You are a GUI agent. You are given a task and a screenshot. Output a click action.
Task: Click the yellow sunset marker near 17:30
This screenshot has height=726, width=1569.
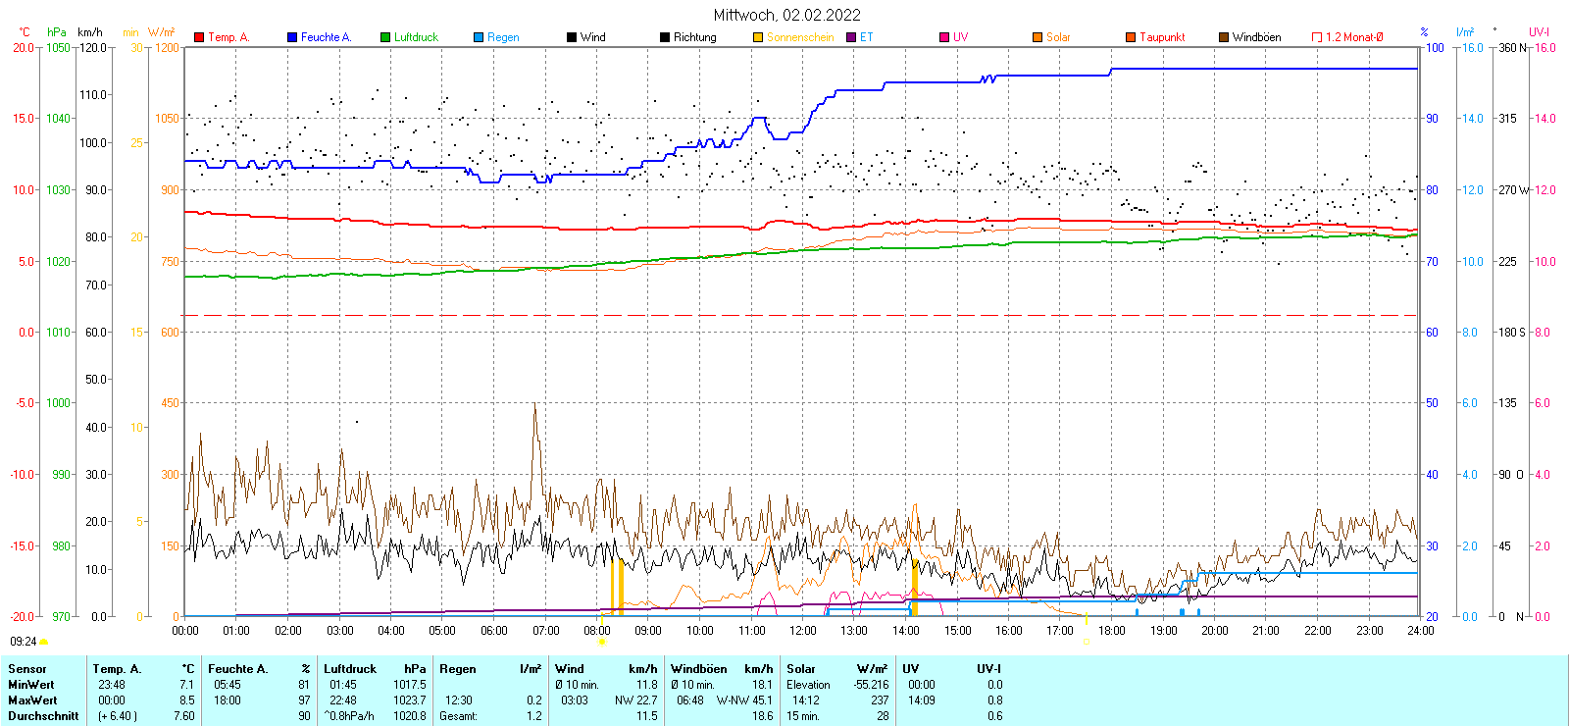point(1087,642)
